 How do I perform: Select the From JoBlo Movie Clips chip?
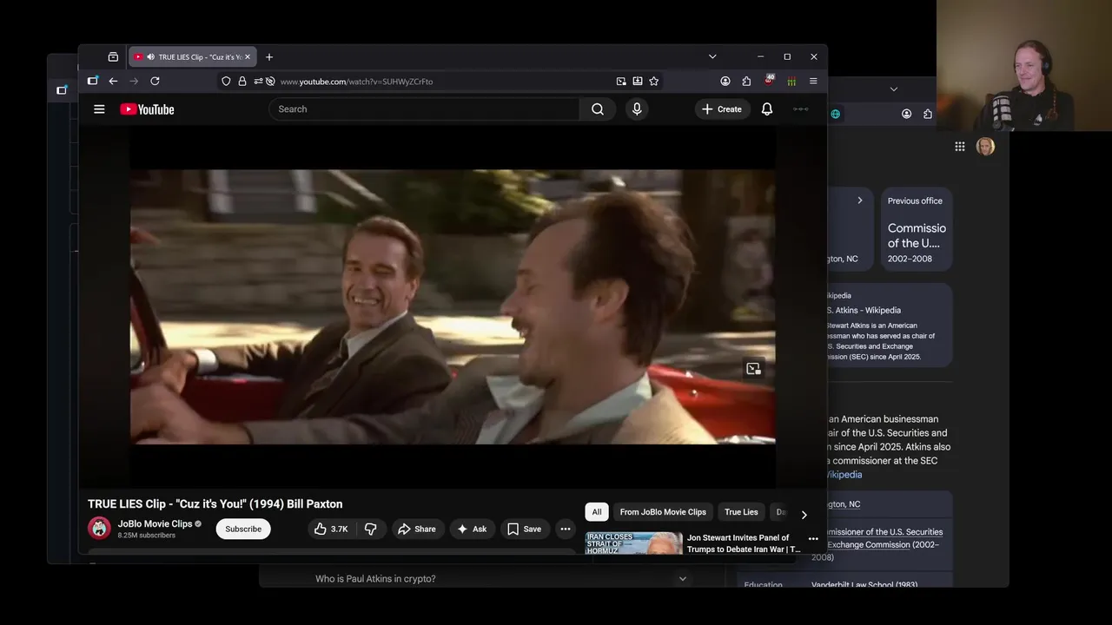click(663, 512)
